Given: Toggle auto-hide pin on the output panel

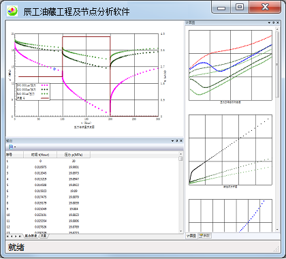Looking at the screenshot, I should pyautogui.click(x=177, y=141).
